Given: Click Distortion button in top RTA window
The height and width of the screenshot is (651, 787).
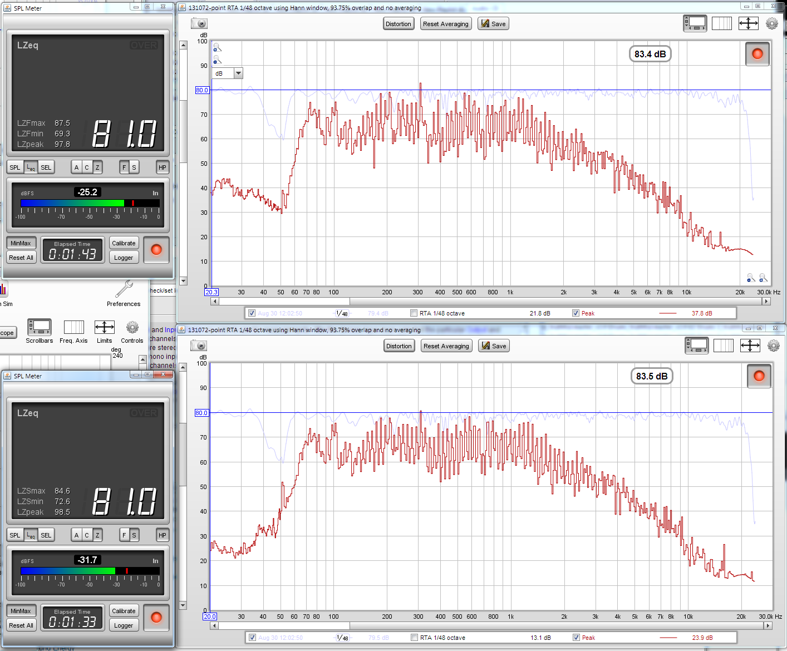Looking at the screenshot, I should (399, 24).
